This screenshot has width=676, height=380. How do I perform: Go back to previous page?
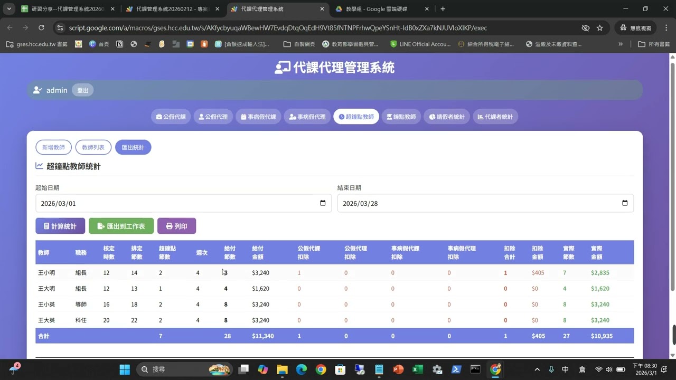click(x=10, y=27)
